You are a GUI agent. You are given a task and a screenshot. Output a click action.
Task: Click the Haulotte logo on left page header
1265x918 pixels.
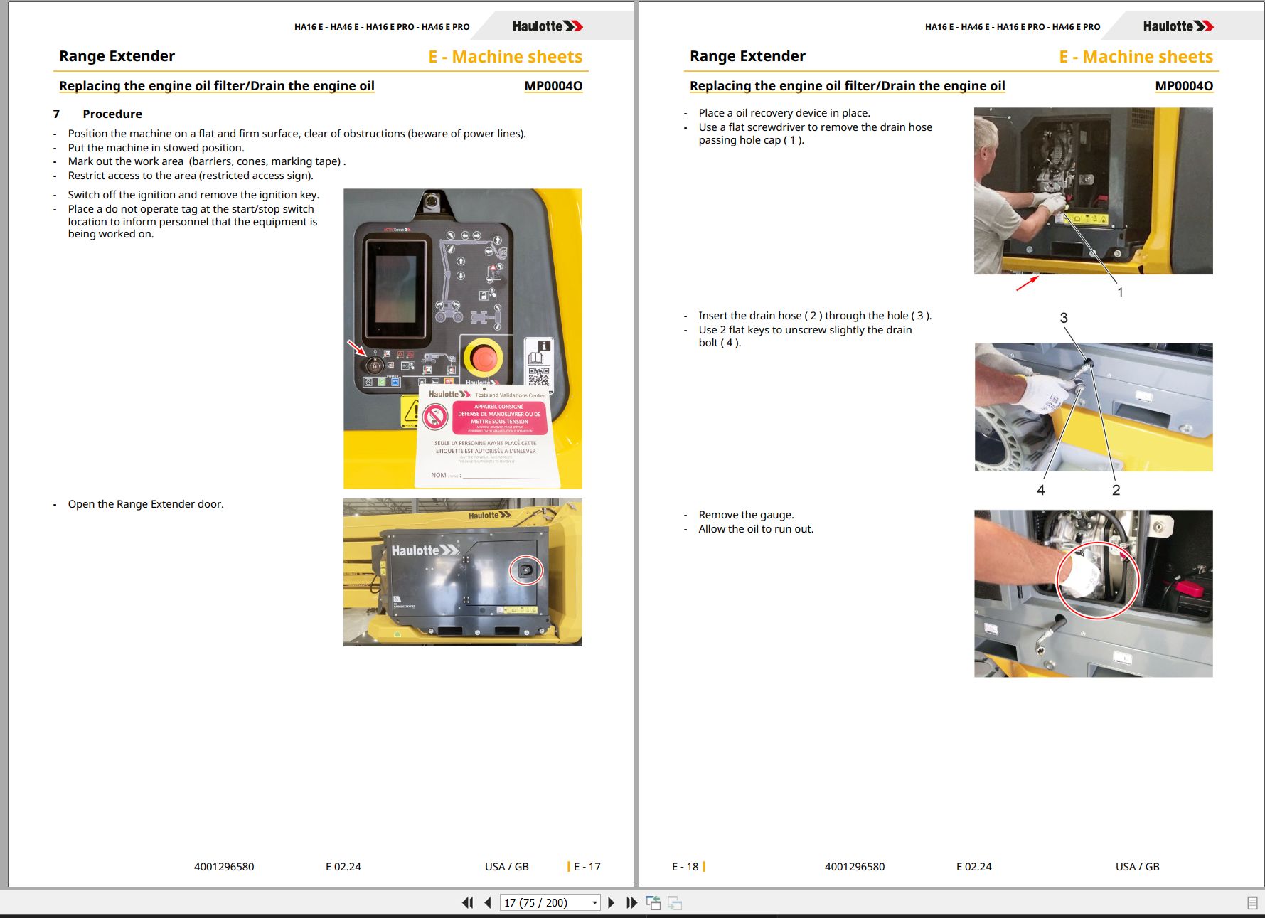548,26
